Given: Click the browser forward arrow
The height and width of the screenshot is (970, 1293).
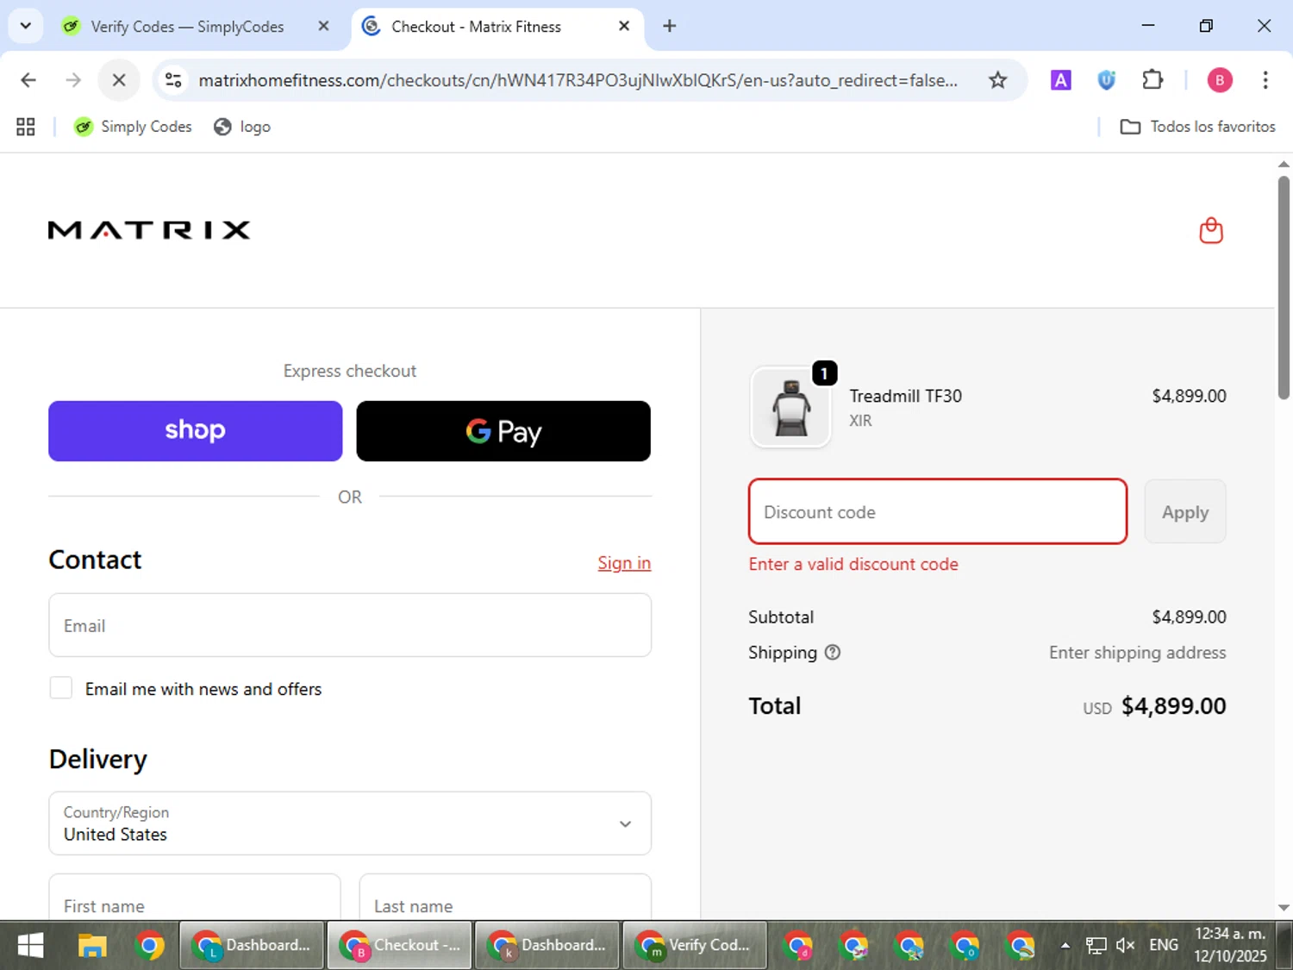Looking at the screenshot, I should tap(73, 80).
